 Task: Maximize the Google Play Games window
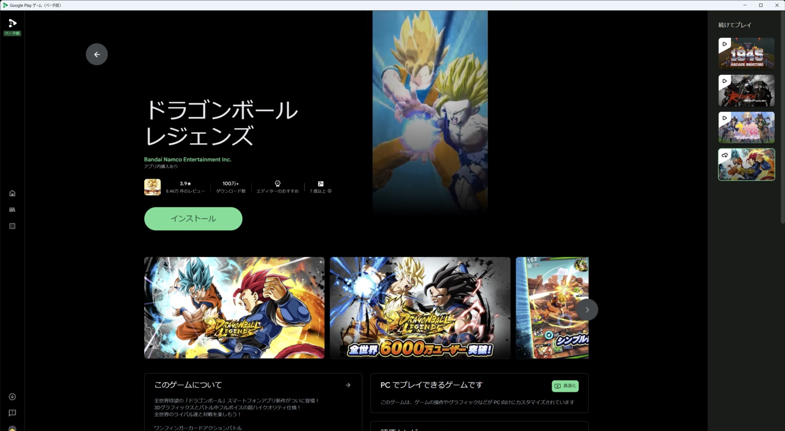point(761,5)
